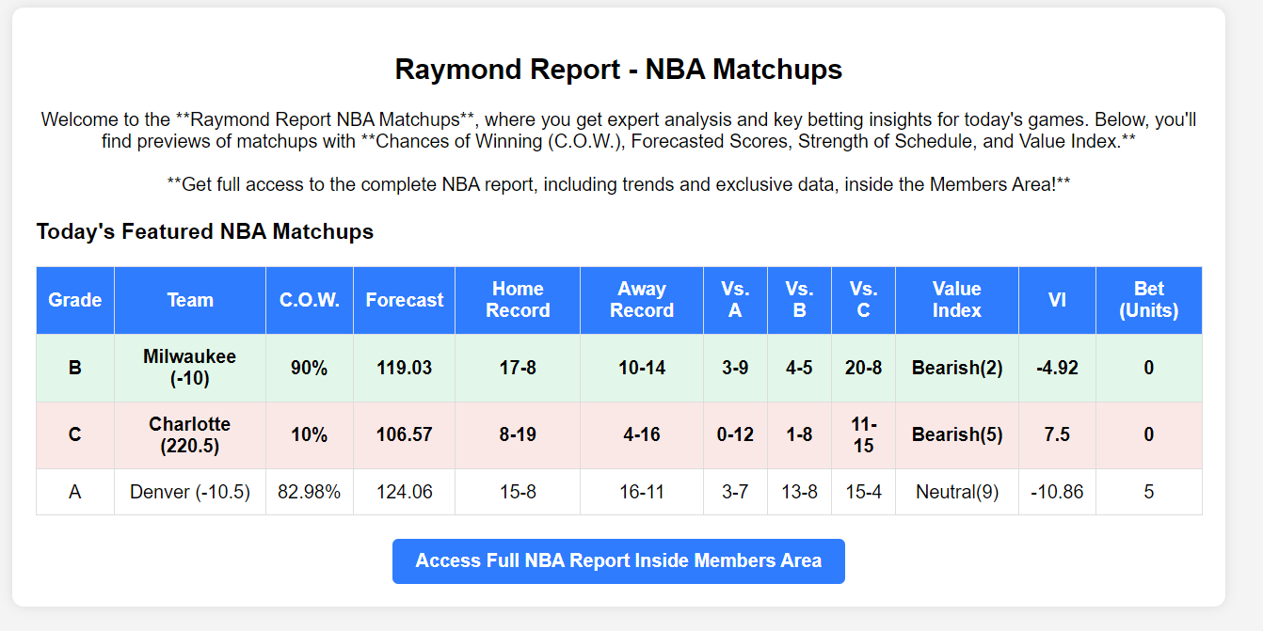Click Milwaukee home record 17-8
The image size is (1263, 631).
pos(518,368)
